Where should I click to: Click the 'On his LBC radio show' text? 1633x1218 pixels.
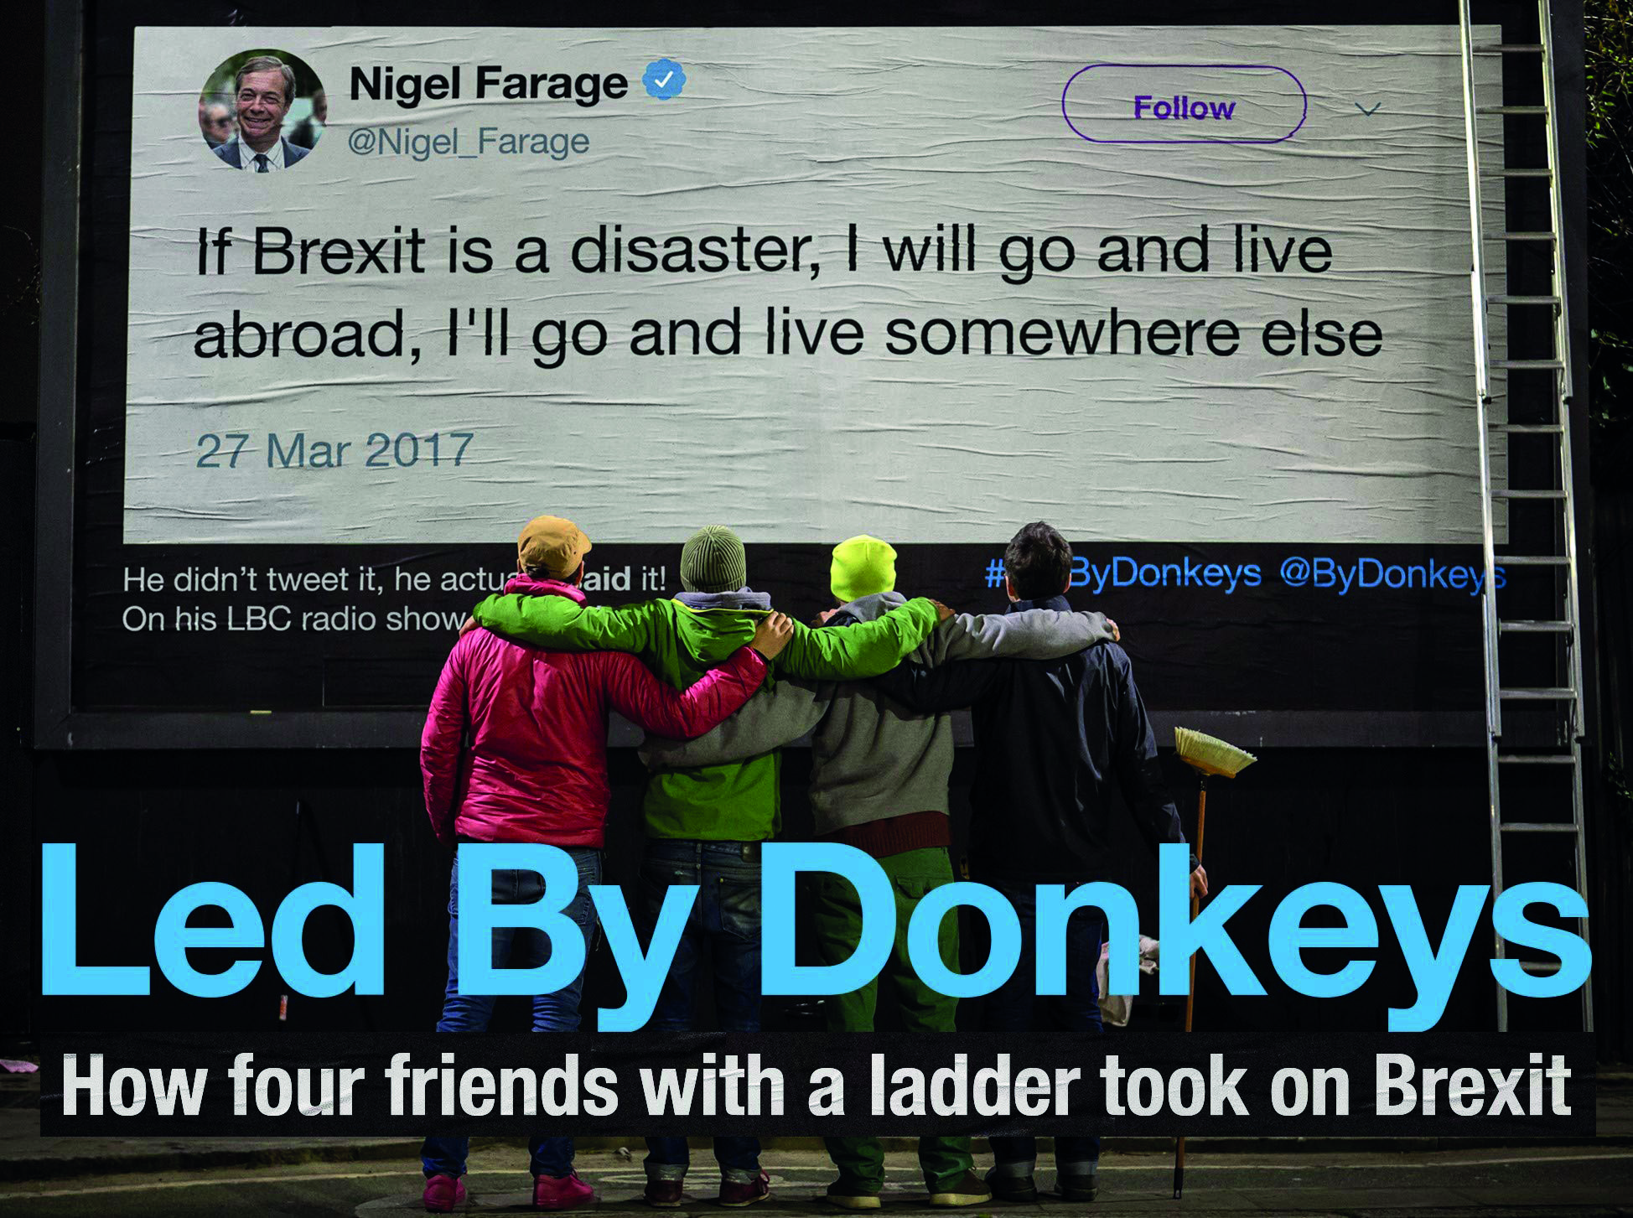point(293,619)
